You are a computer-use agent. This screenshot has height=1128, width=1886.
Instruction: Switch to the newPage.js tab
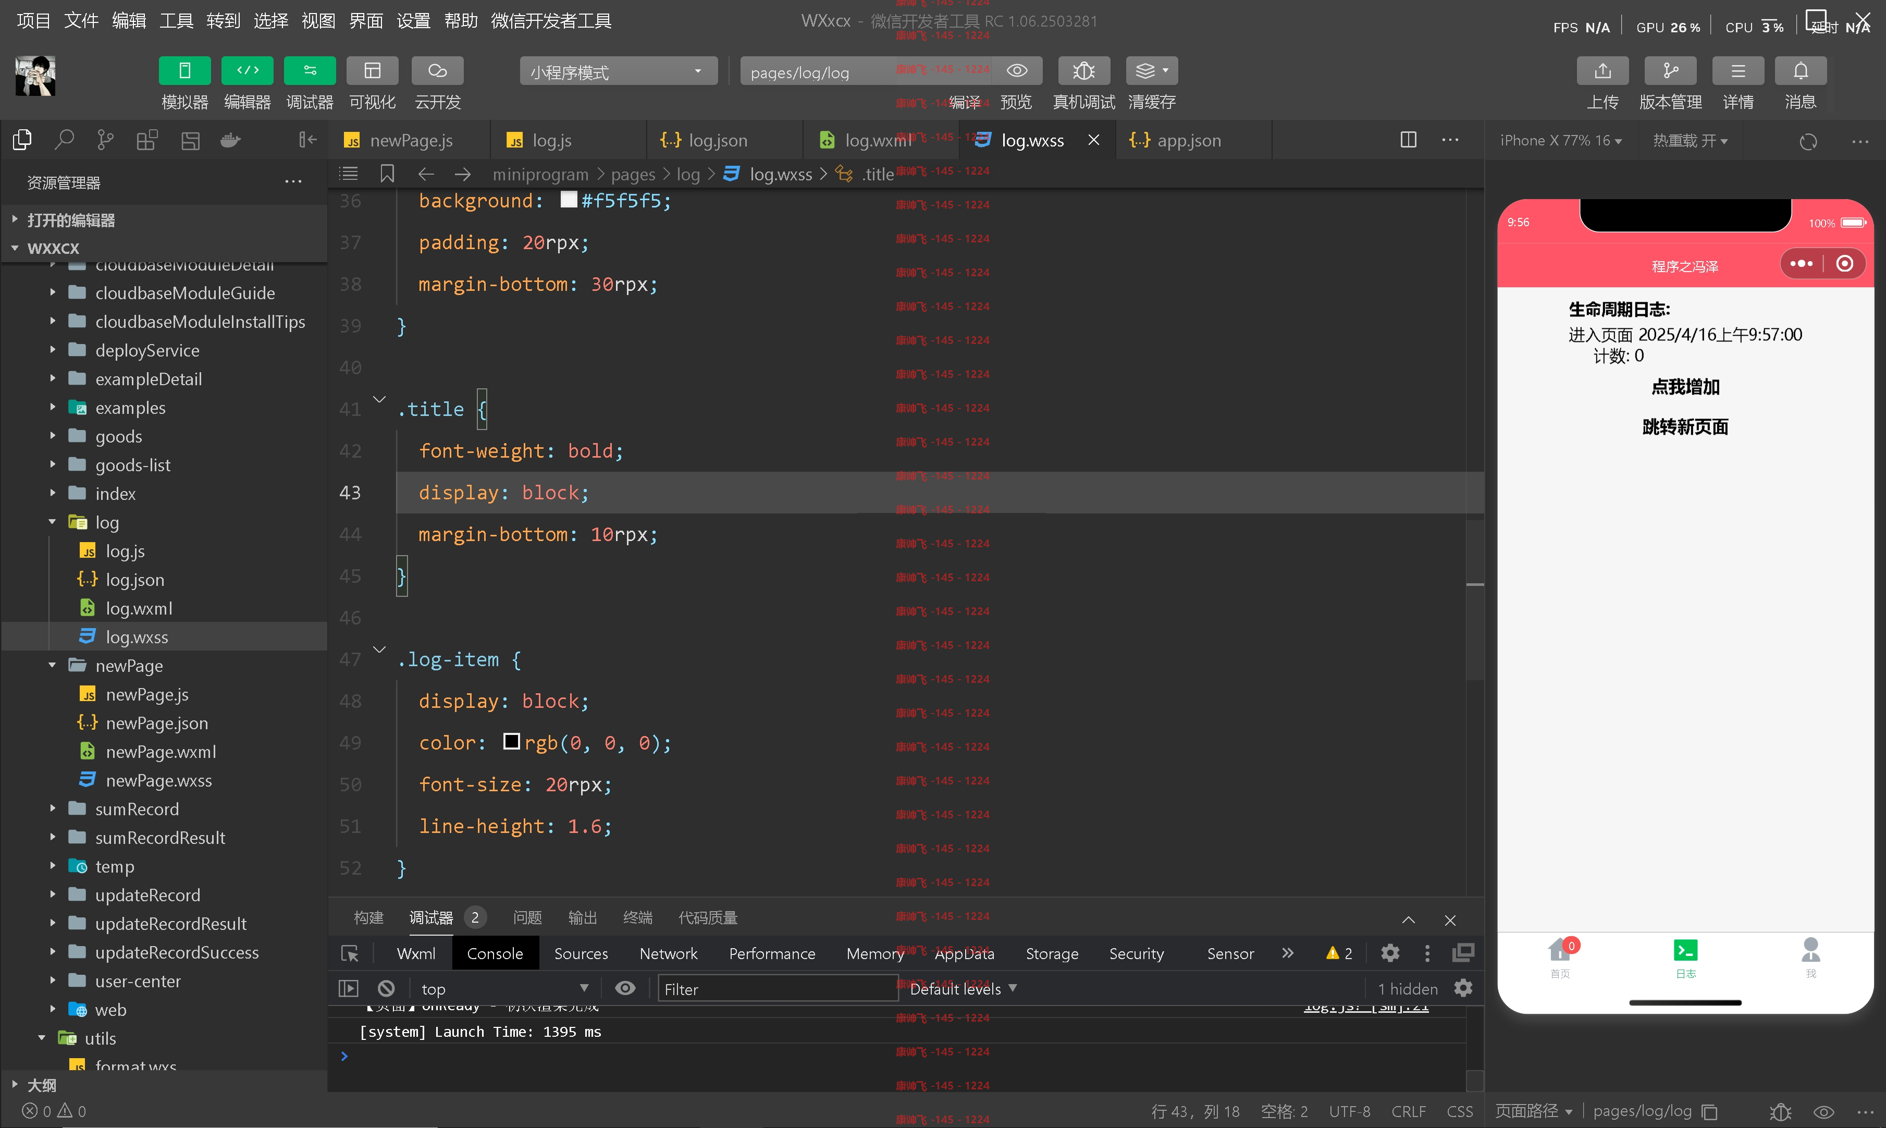click(409, 140)
